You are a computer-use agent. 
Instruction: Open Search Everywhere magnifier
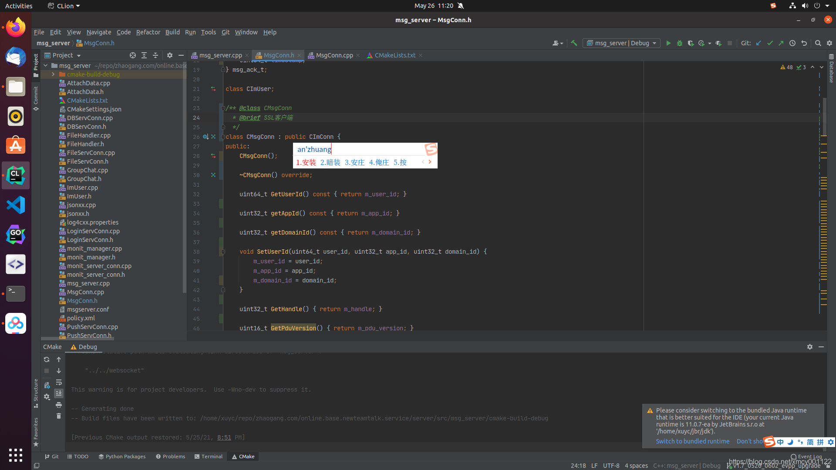tap(818, 43)
